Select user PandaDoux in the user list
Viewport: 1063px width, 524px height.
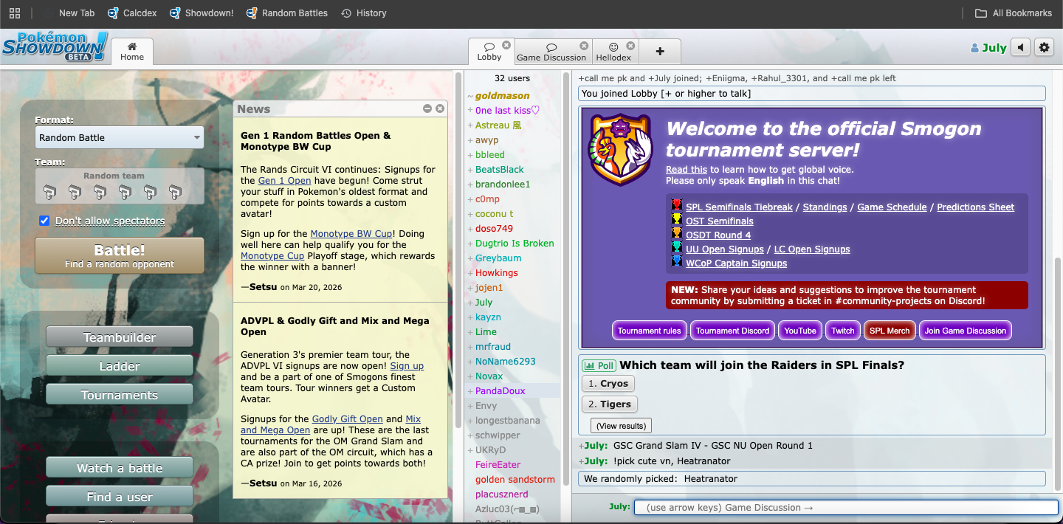(500, 391)
